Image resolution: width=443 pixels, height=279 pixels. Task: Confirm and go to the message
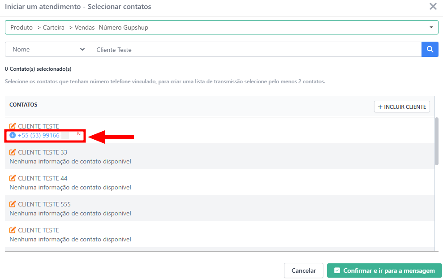(384, 270)
